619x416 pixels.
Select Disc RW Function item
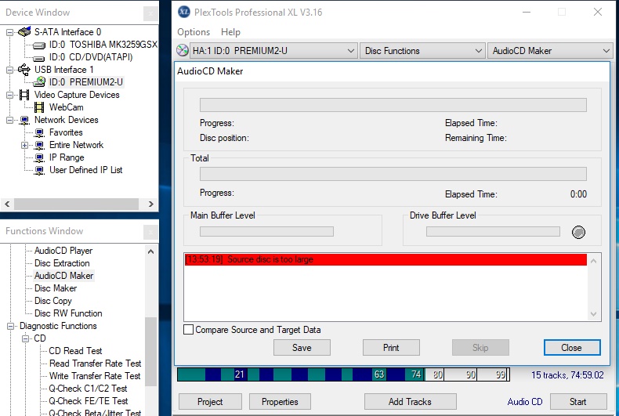(x=68, y=313)
